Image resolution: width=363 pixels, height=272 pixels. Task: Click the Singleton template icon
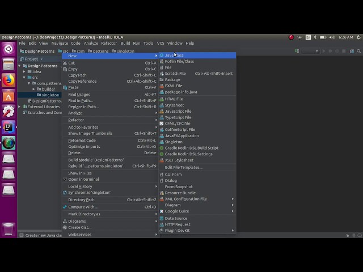[x=162, y=142]
